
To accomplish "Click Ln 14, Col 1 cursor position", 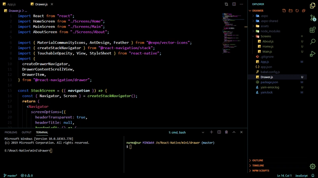I will (x=284, y=176).
